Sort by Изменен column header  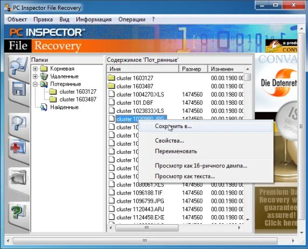tap(226, 69)
